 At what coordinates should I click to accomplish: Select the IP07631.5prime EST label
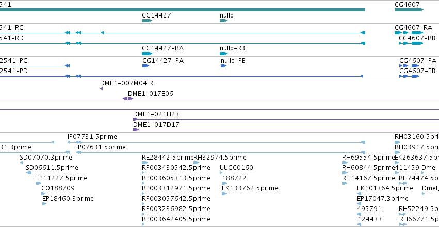point(101,147)
